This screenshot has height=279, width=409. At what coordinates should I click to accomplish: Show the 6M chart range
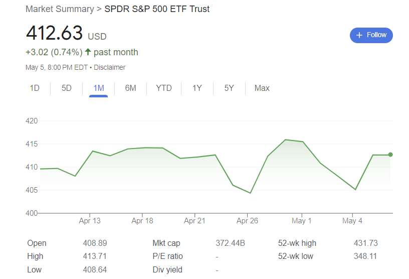(x=130, y=88)
